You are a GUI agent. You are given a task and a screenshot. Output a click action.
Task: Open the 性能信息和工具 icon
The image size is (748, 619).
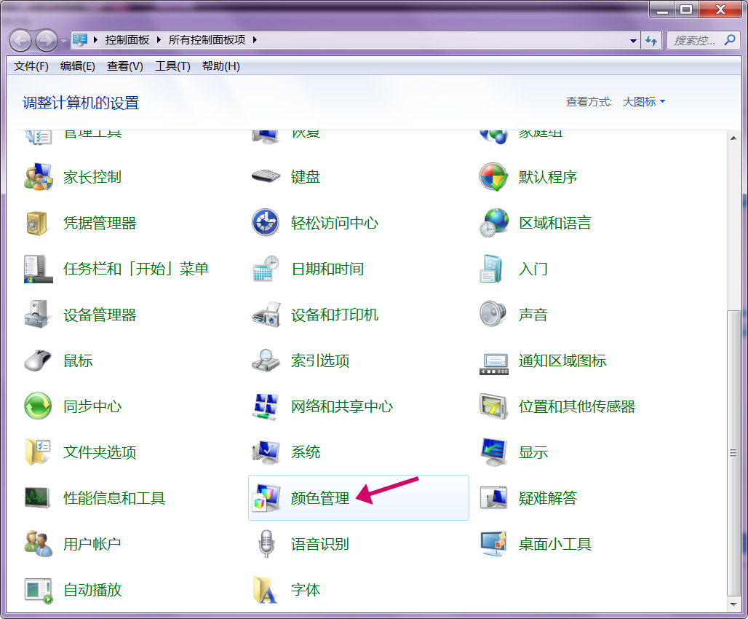[37, 497]
